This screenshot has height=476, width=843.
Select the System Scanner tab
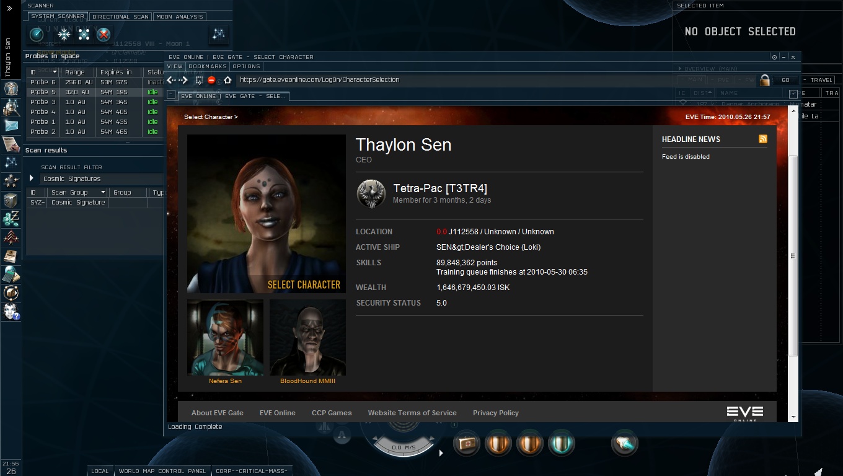58,17
